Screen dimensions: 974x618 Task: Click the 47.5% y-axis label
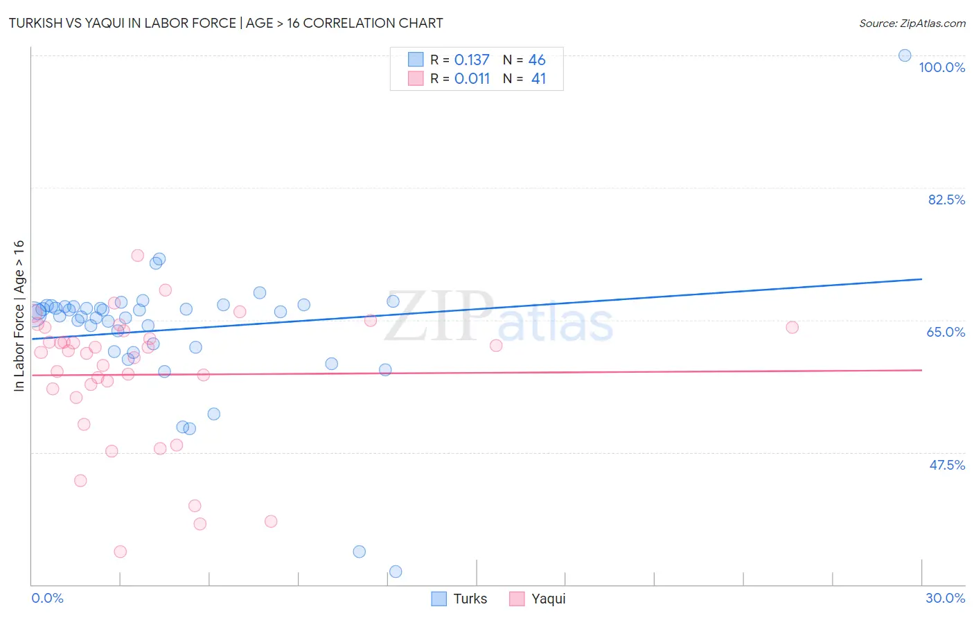point(947,465)
